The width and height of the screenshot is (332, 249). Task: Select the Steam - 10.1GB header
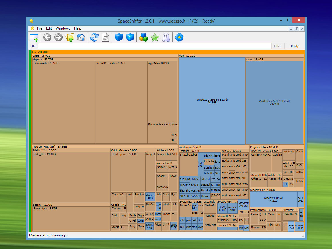click(71, 205)
